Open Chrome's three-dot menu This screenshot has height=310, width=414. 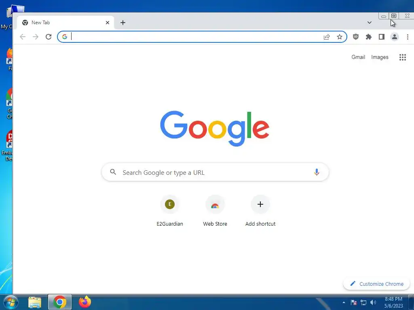(x=408, y=37)
